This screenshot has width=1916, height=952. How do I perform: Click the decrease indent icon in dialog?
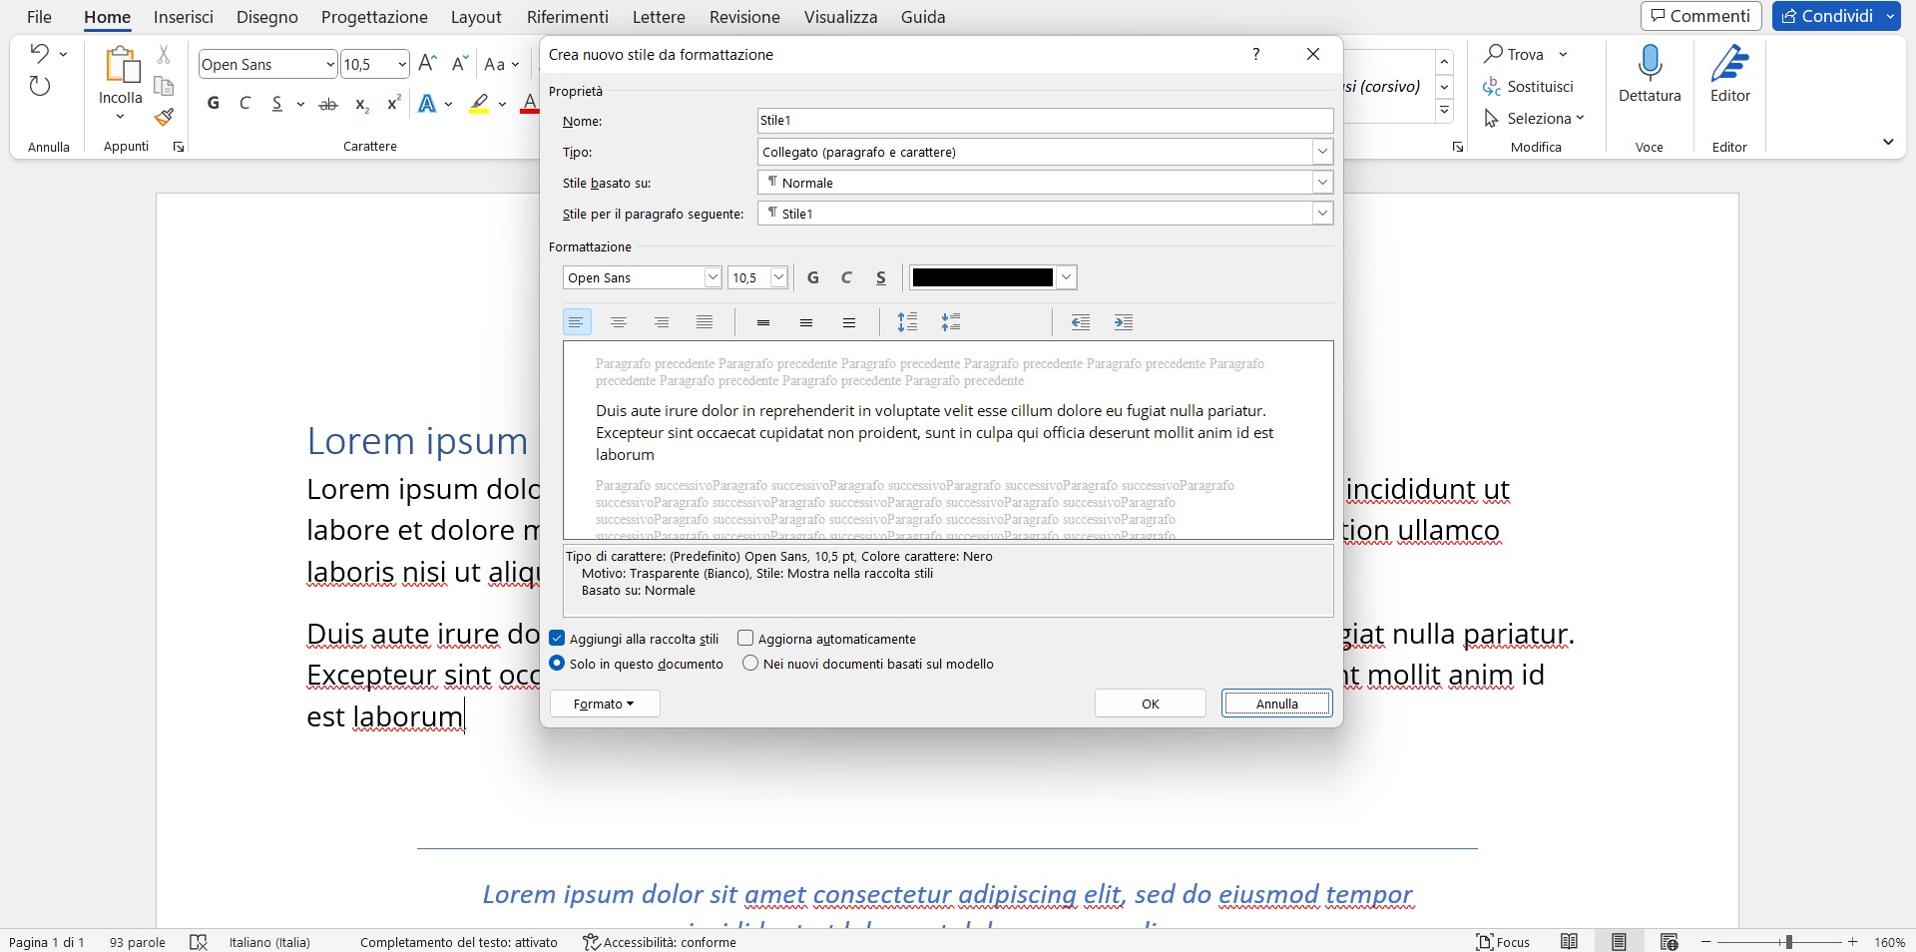click(x=1080, y=322)
